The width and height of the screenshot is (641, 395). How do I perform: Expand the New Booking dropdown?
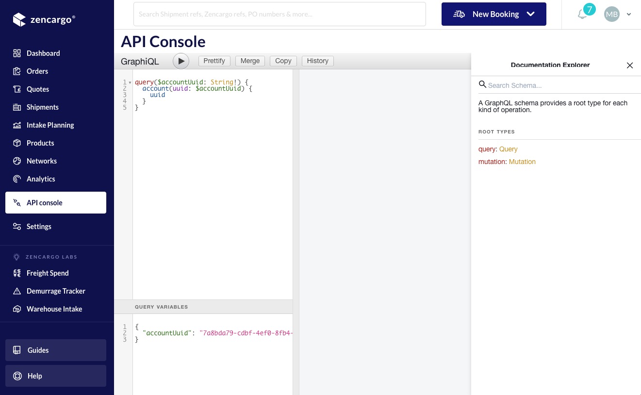click(x=530, y=14)
